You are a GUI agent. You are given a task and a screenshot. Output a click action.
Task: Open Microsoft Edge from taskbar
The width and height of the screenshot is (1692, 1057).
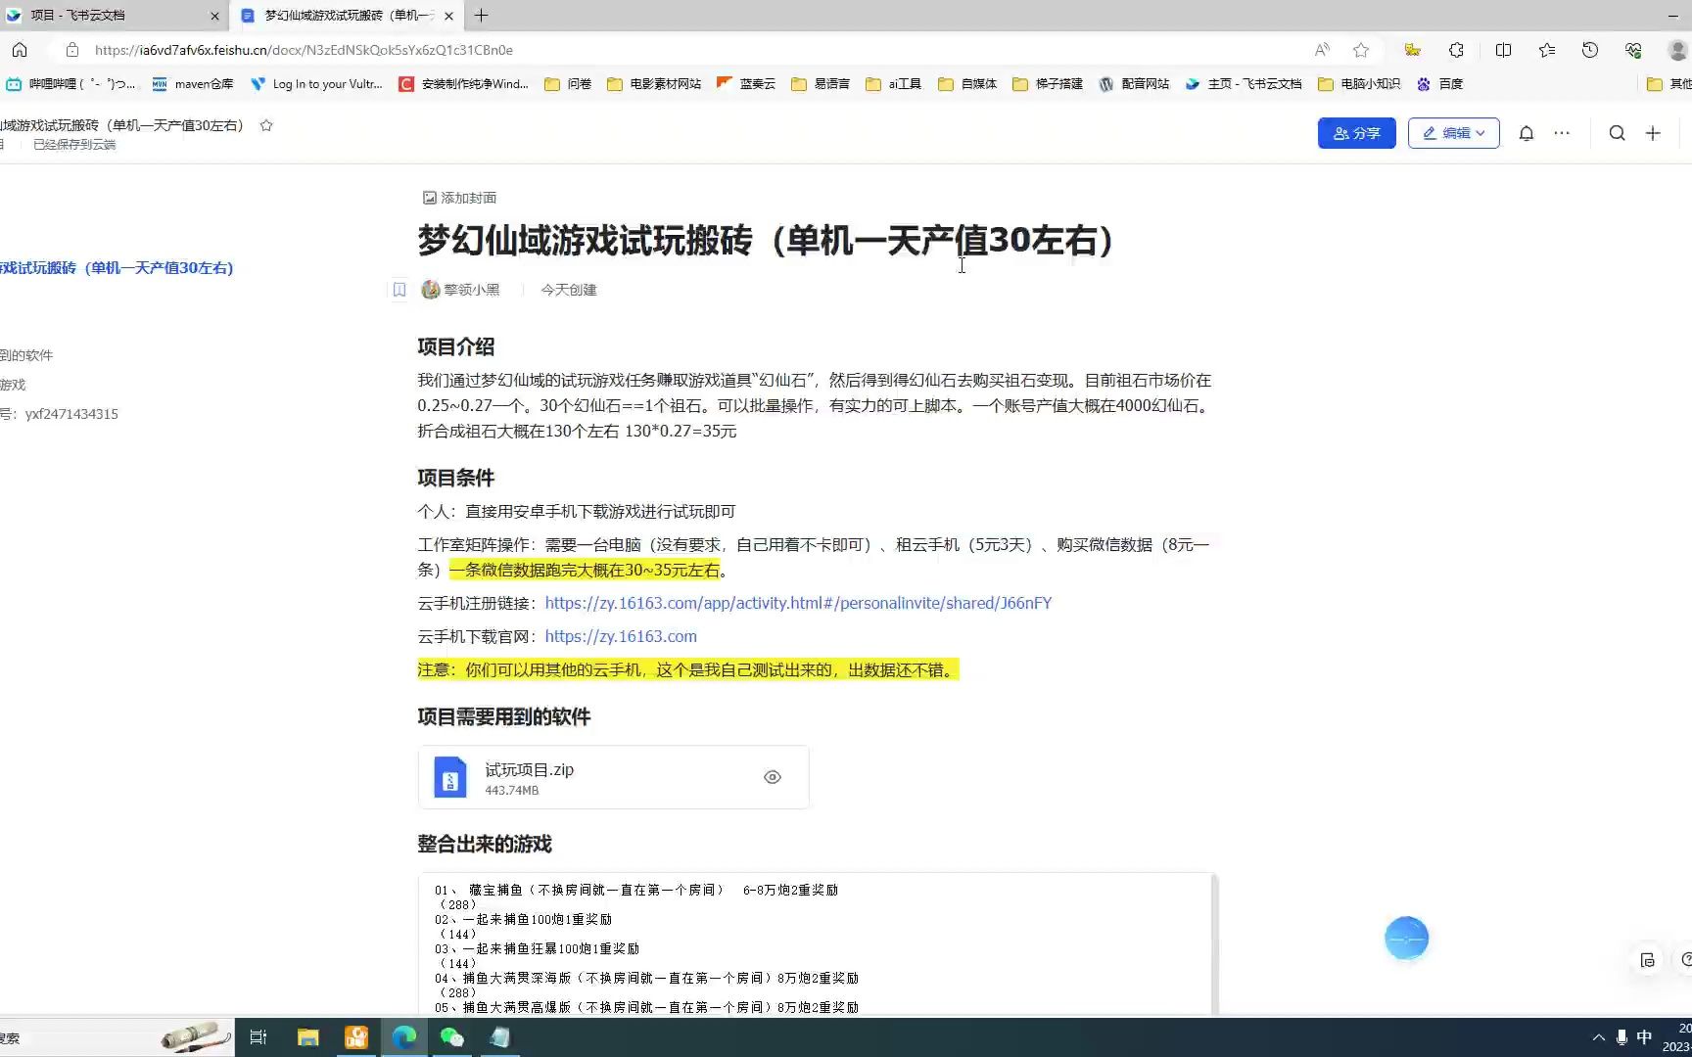pyautogui.click(x=403, y=1037)
